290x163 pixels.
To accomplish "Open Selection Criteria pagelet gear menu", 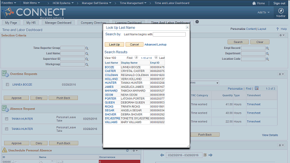I will pyautogui.click(x=282, y=35).
